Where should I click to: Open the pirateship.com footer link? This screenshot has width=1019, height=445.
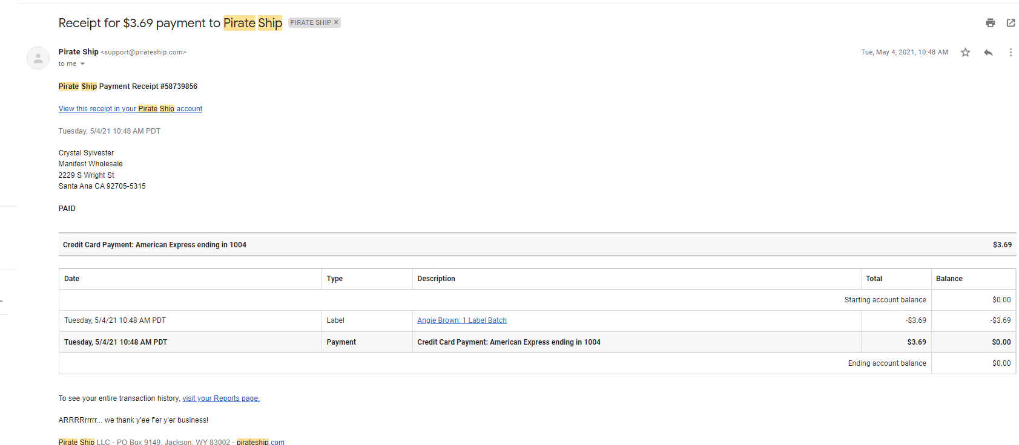coord(260,442)
